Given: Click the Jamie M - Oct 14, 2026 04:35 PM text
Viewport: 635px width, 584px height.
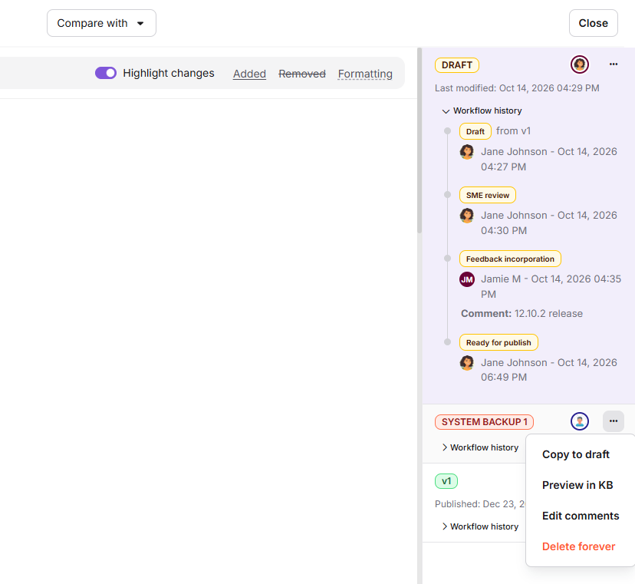Looking at the screenshot, I should click(551, 286).
